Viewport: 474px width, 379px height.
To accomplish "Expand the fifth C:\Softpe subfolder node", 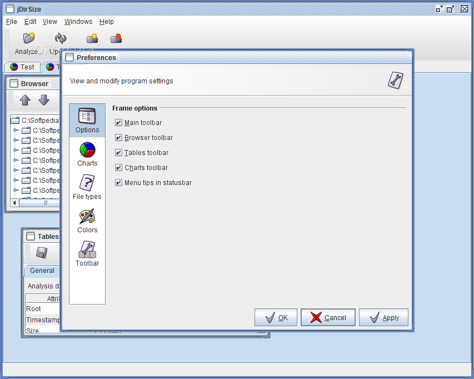I will click(x=16, y=170).
